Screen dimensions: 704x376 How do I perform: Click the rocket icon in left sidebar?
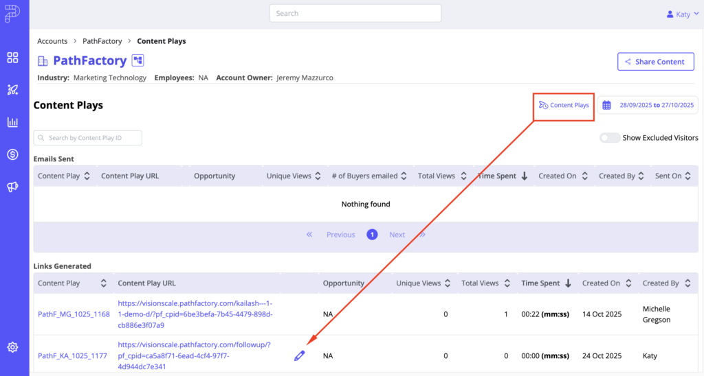12,90
